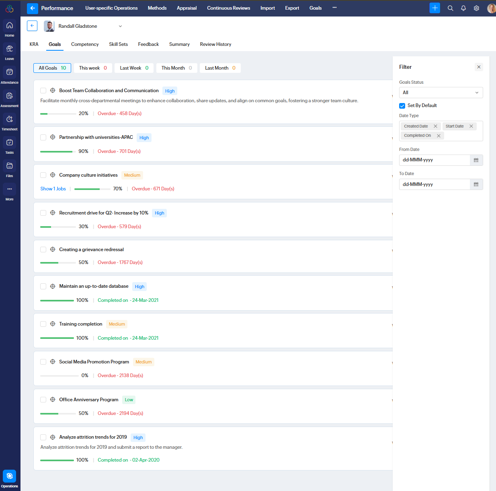Open the settings gear icon
The height and width of the screenshot is (491, 496).
click(476, 8)
